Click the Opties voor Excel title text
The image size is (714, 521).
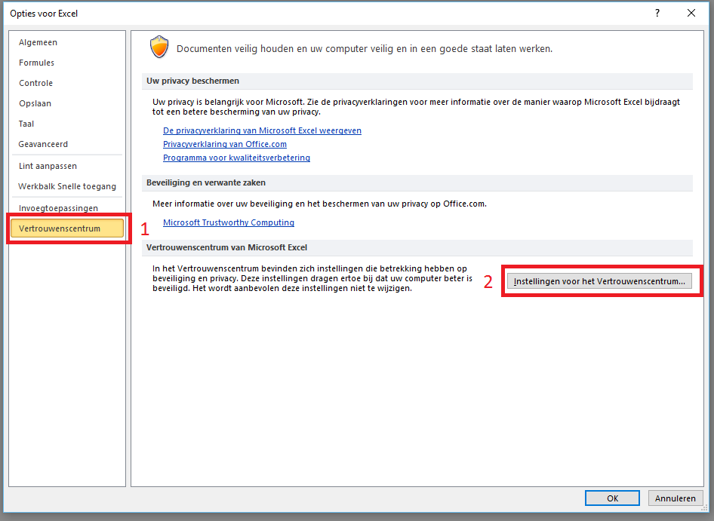pos(44,14)
